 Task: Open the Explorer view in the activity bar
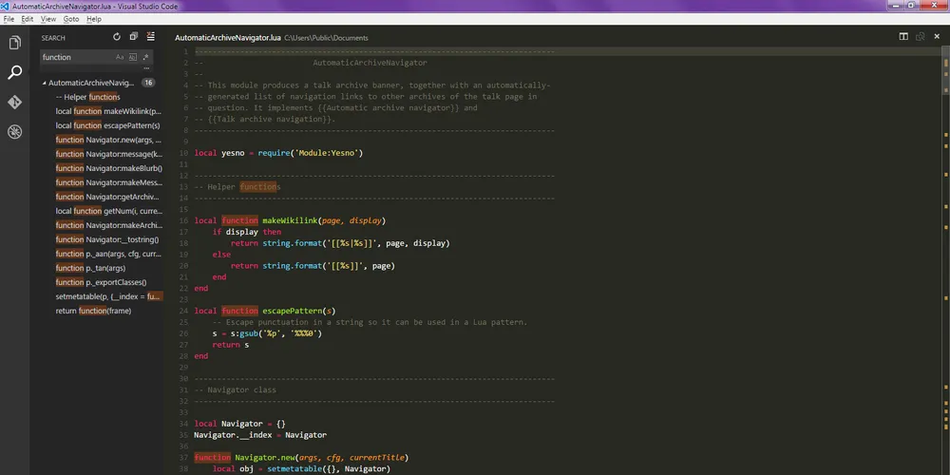pos(14,43)
